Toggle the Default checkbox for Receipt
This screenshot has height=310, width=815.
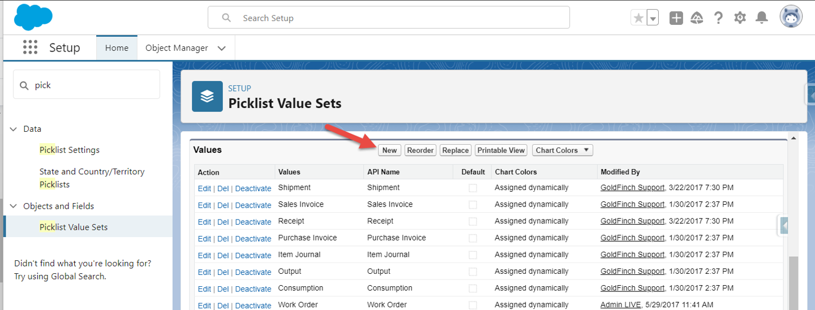(473, 221)
